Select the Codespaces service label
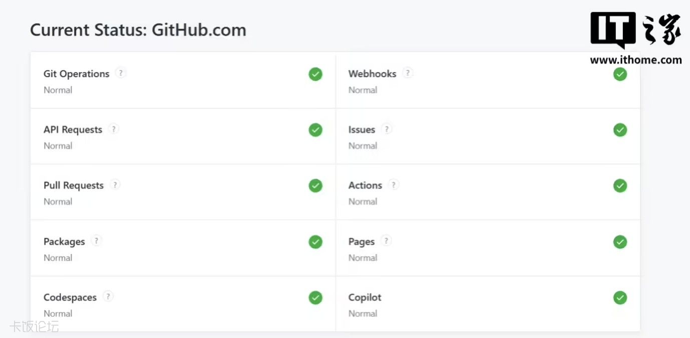690x338 pixels. pos(70,297)
